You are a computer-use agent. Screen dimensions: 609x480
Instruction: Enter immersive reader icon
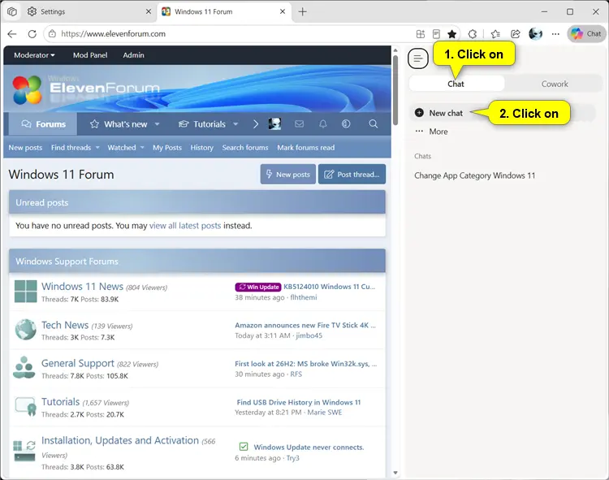[436, 34]
